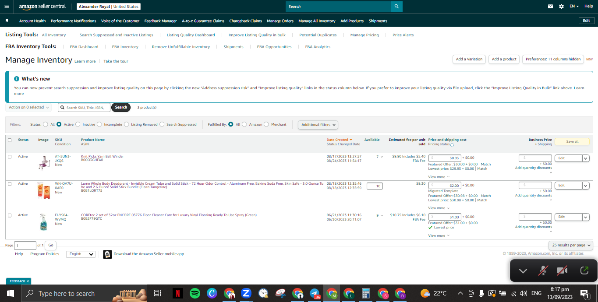Open the hamburger main menu
The width and height of the screenshot is (598, 302).
6,7
